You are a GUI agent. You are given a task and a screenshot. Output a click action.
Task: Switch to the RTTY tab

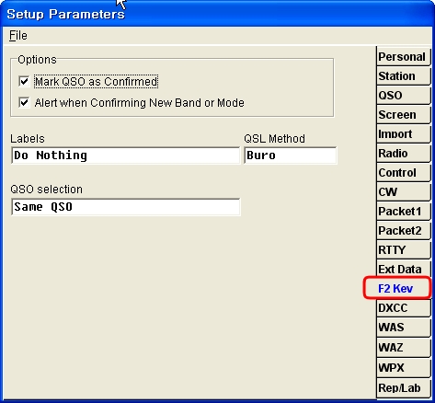[x=404, y=249]
